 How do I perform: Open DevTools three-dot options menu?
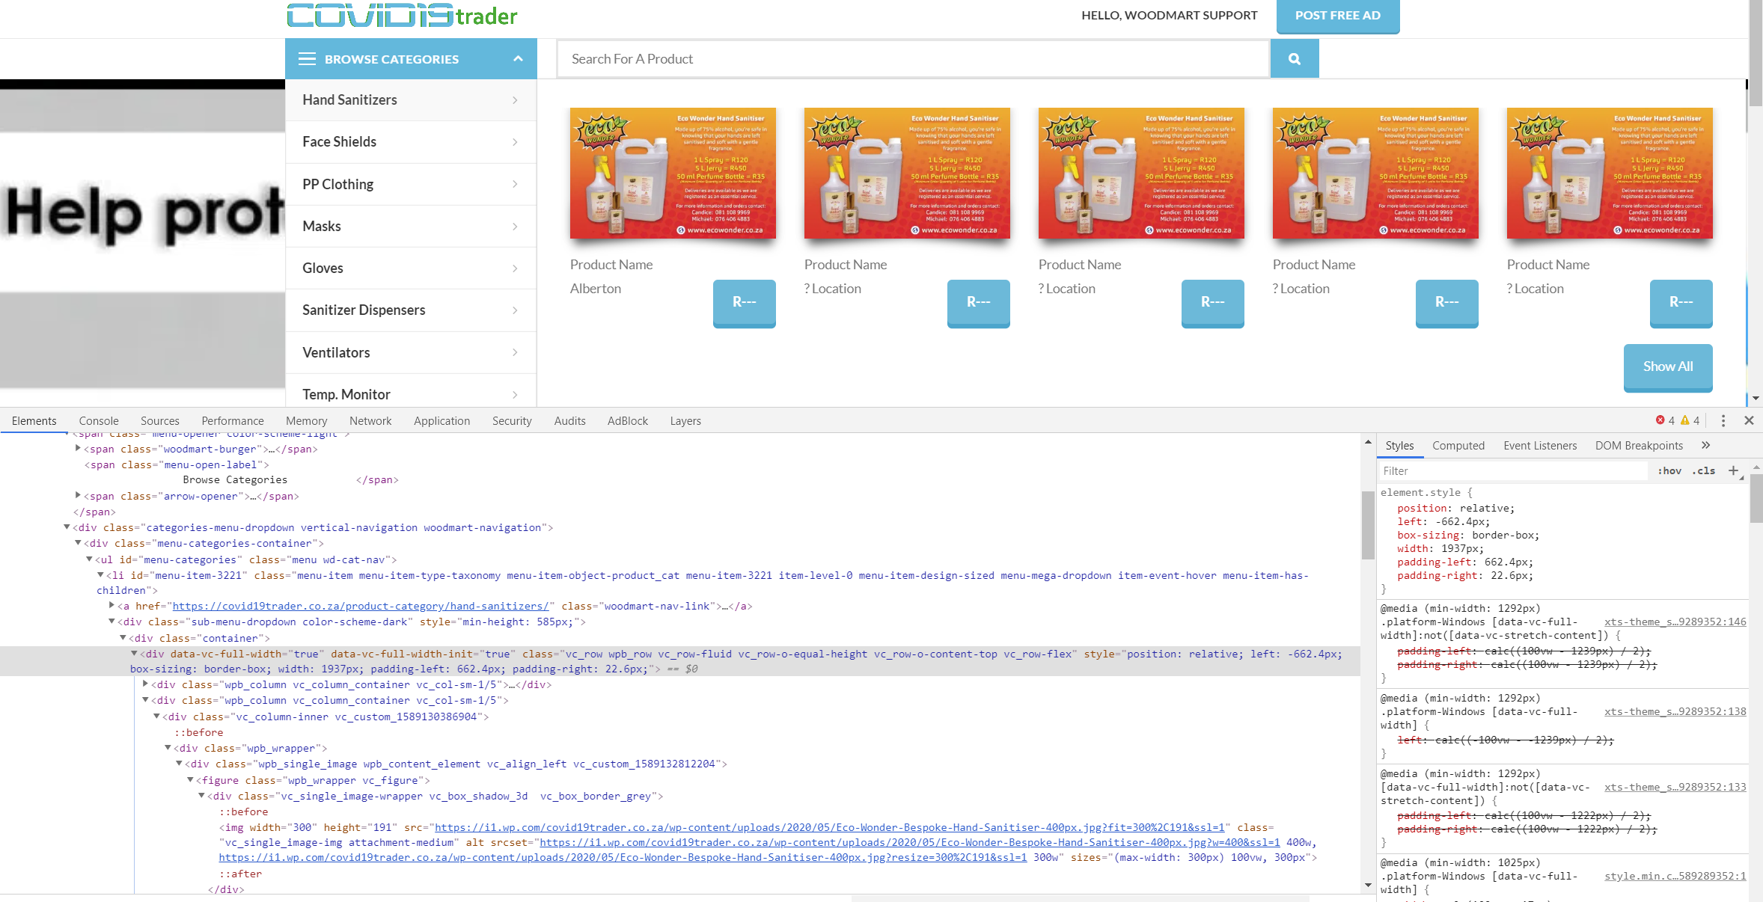click(x=1723, y=420)
